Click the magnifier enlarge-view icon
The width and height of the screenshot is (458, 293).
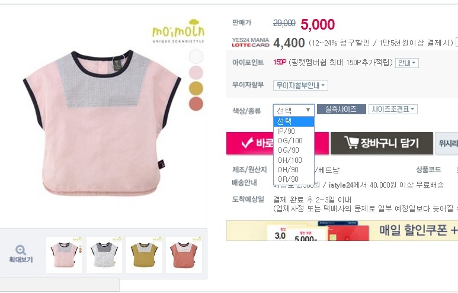click(21, 250)
